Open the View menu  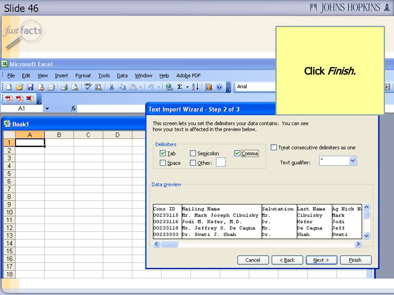click(42, 75)
